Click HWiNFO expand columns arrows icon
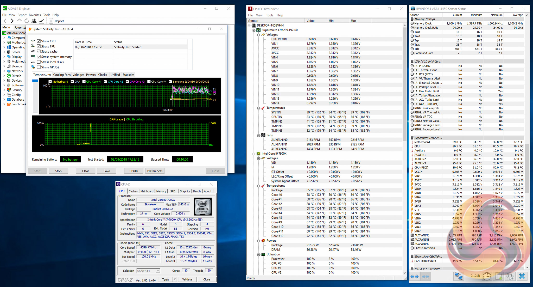533x287 pixels. [x=414, y=276]
